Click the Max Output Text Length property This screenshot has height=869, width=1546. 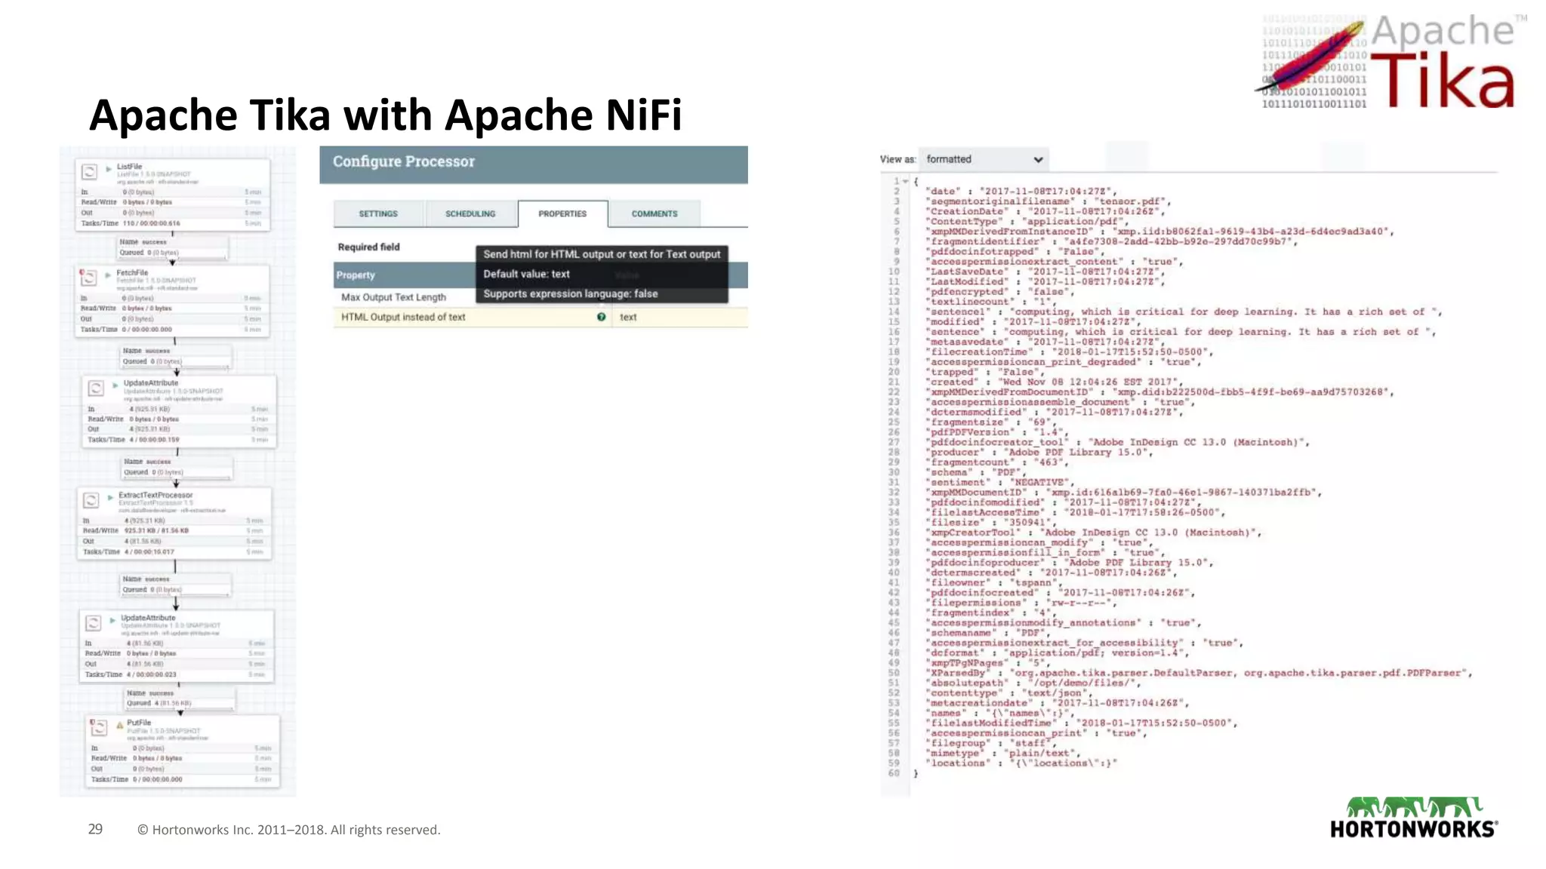click(394, 297)
